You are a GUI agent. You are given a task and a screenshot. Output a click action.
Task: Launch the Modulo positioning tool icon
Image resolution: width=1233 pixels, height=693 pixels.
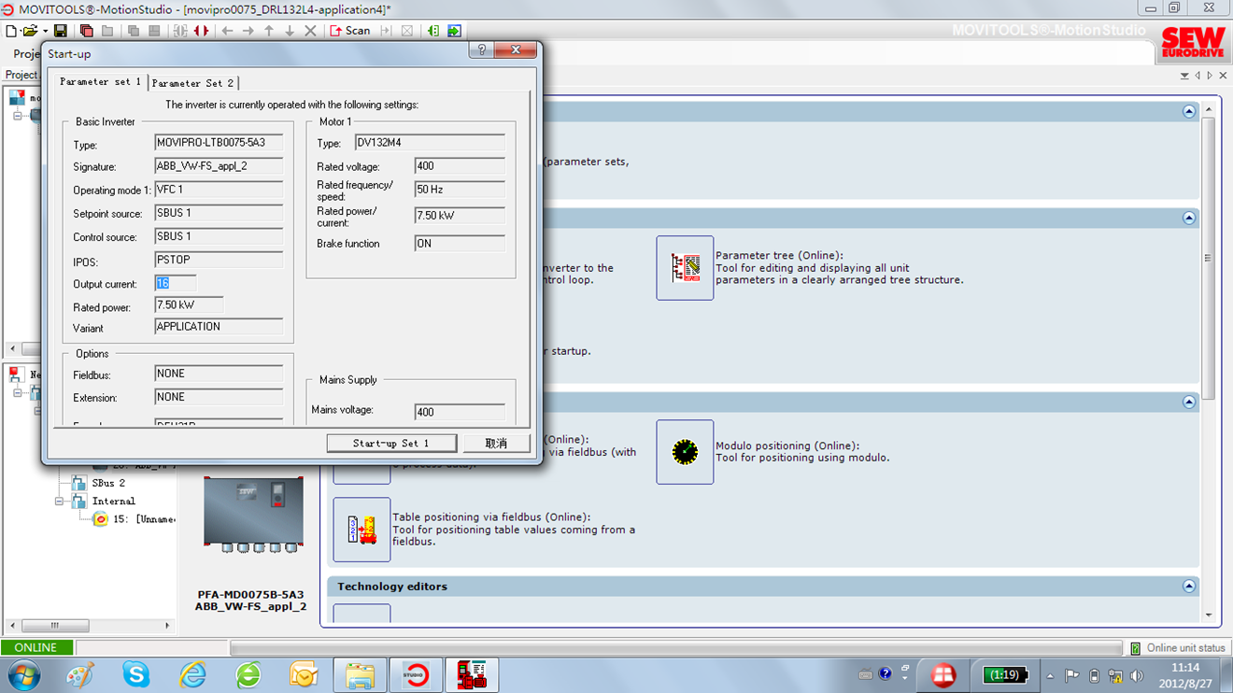(685, 452)
